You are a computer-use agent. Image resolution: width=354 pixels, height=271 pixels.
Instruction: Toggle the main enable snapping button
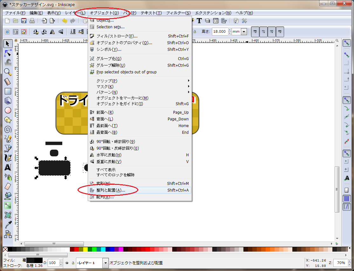click(347, 43)
